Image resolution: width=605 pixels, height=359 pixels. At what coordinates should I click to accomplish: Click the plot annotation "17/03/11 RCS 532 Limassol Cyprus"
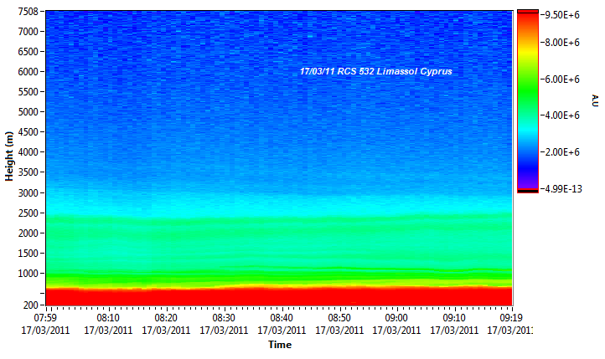pyautogui.click(x=375, y=72)
